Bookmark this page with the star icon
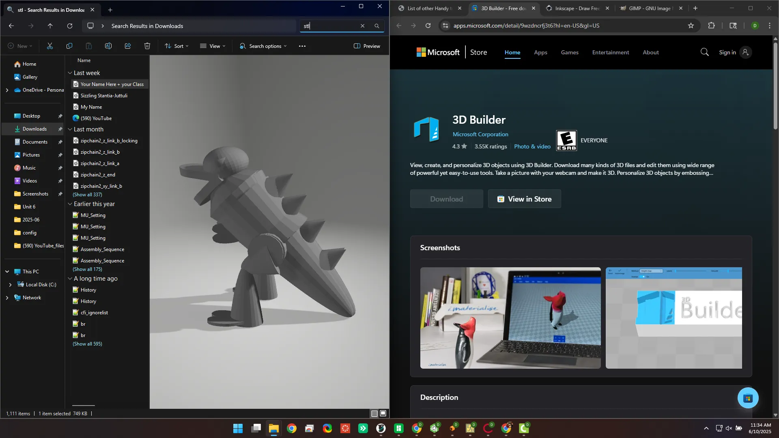Image resolution: width=779 pixels, height=438 pixels. click(x=691, y=26)
